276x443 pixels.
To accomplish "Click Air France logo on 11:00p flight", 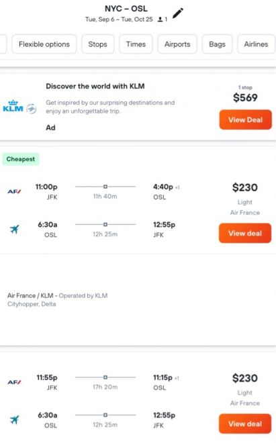I will (14, 191).
